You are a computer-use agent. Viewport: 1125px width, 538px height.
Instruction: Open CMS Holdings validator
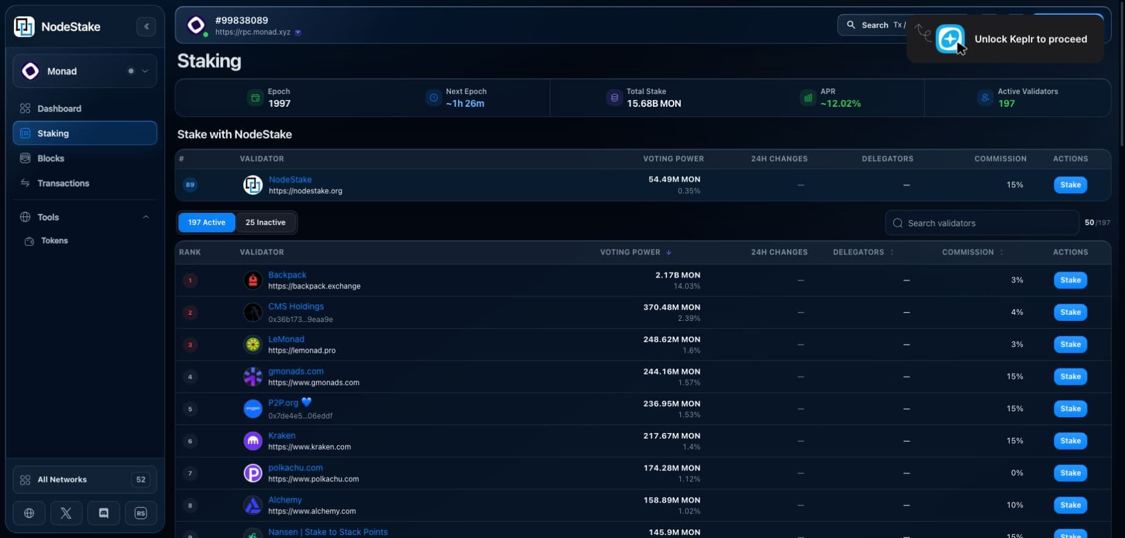296,306
